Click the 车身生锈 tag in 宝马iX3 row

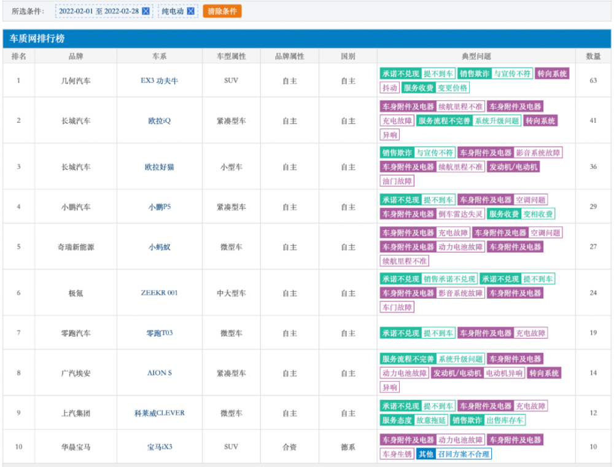pos(397,453)
